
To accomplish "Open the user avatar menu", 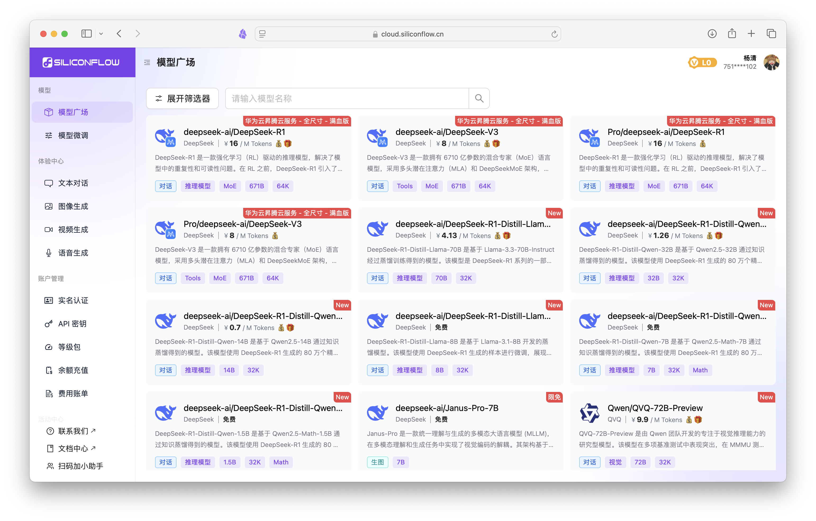I will tap(771, 62).
